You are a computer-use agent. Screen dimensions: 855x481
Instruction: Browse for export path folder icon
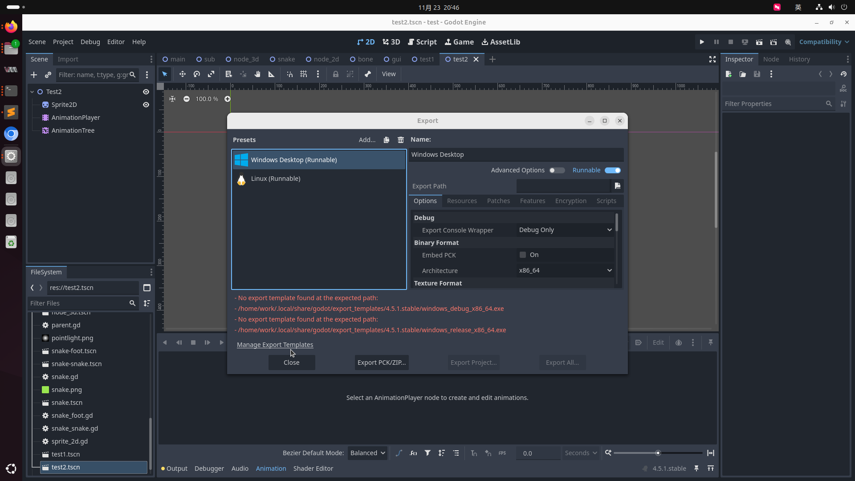click(617, 186)
